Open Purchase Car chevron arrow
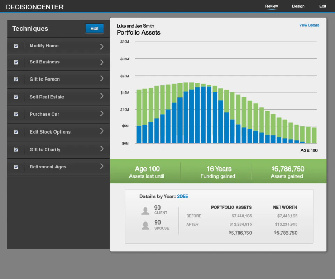The height and width of the screenshot is (279, 335). tap(102, 114)
